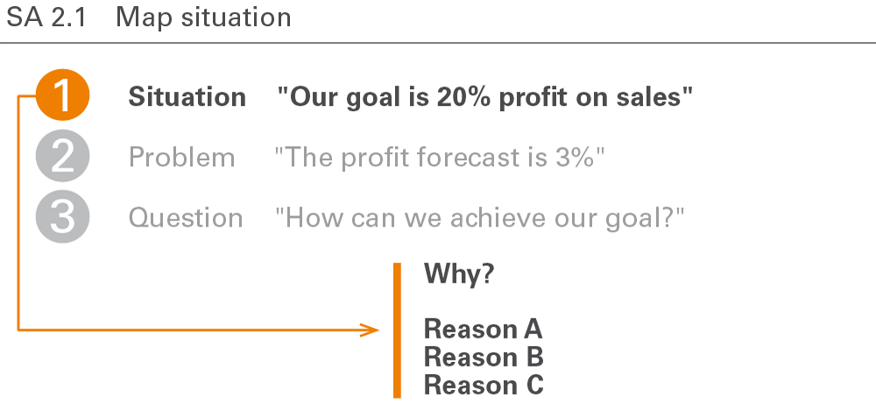Click the profit forecast is 3% quote
Image resolution: width=876 pixels, height=418 pixels.
(440, 157)
